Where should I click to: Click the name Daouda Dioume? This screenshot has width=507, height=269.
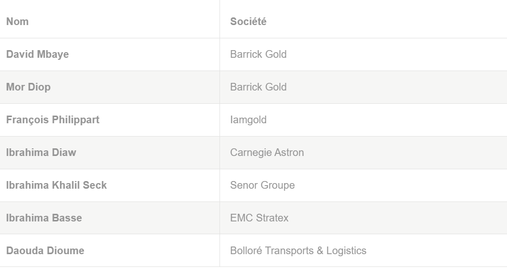point(45,251)
